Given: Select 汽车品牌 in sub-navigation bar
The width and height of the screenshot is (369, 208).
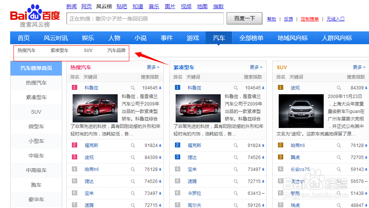Looking at the screenshot, I should 117,50.
